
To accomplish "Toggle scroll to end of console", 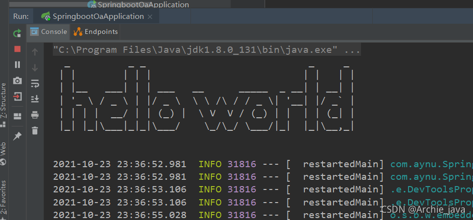I will click(35, 99).
